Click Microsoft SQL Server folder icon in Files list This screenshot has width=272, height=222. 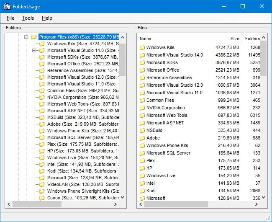coord(142,153)
